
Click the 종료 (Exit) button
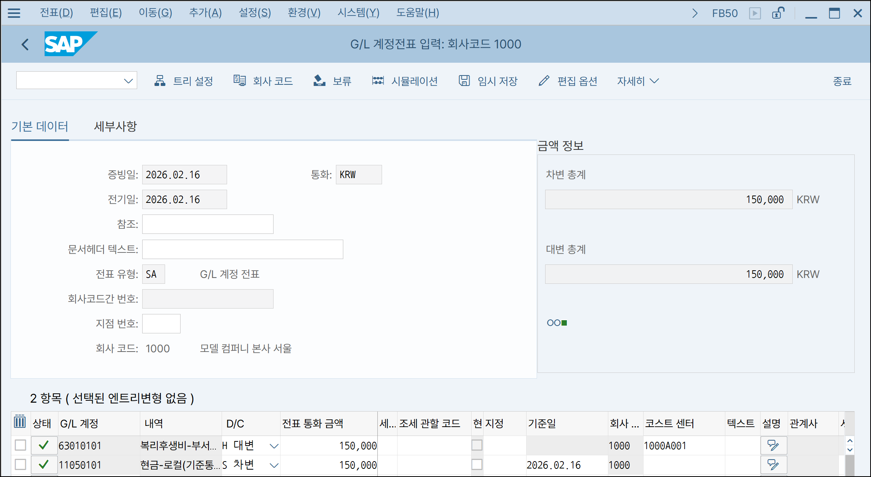point(842,81)
